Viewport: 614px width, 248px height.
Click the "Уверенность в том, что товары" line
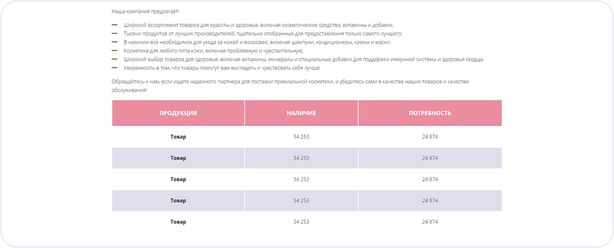point(222,68)
